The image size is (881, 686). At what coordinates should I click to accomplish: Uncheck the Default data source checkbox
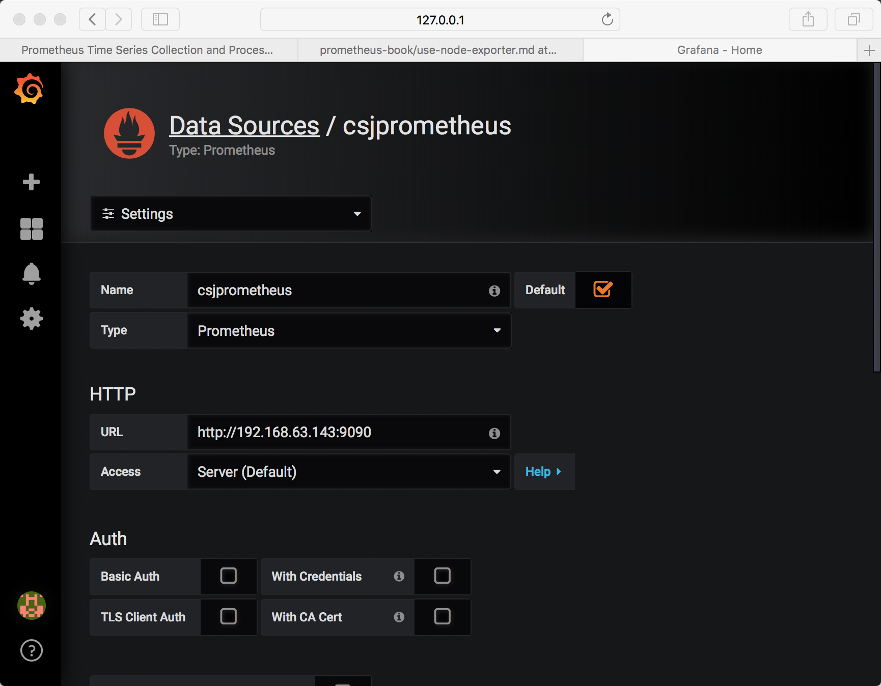tap(603, 290)
